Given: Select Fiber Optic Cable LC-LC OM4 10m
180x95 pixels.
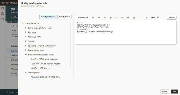Looking at the screenshot, I should (45, 77).
